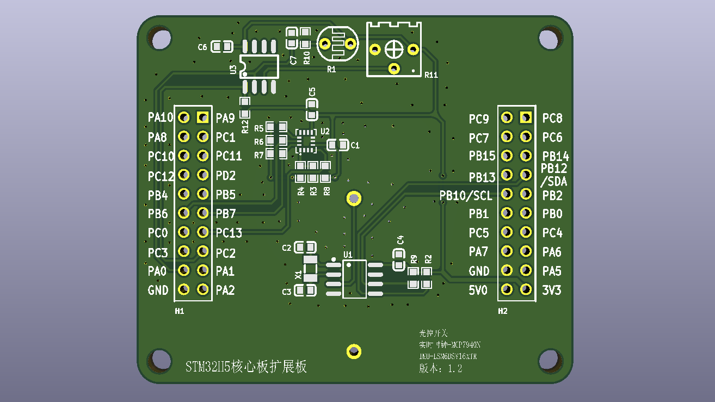Select the yellow via above the version text
This screenshot has width=715, height=402.
(354, 351)
